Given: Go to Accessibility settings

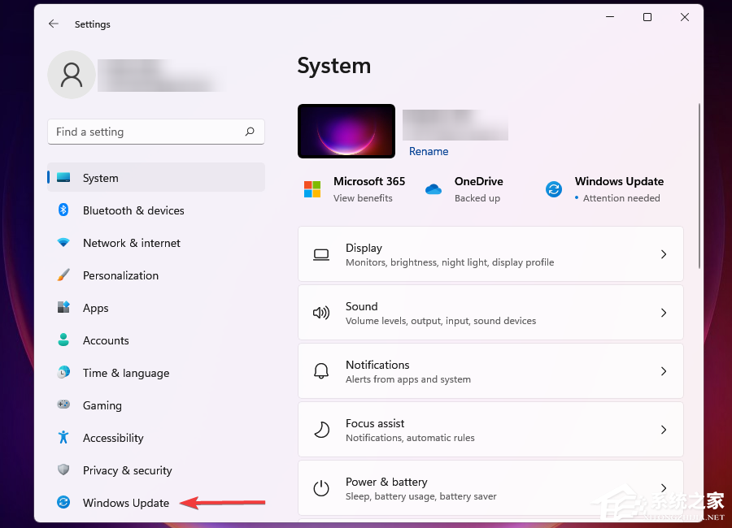Looking at the screenshot, I should [113, 438].
